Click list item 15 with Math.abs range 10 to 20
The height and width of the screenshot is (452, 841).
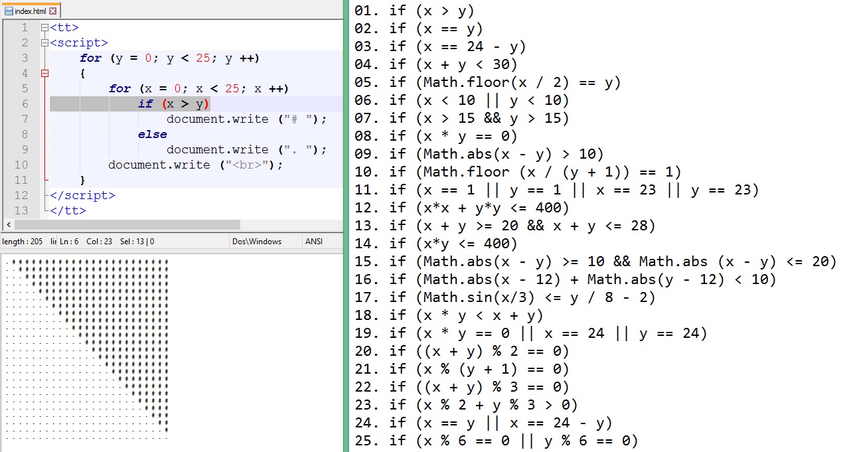[596, 262]
